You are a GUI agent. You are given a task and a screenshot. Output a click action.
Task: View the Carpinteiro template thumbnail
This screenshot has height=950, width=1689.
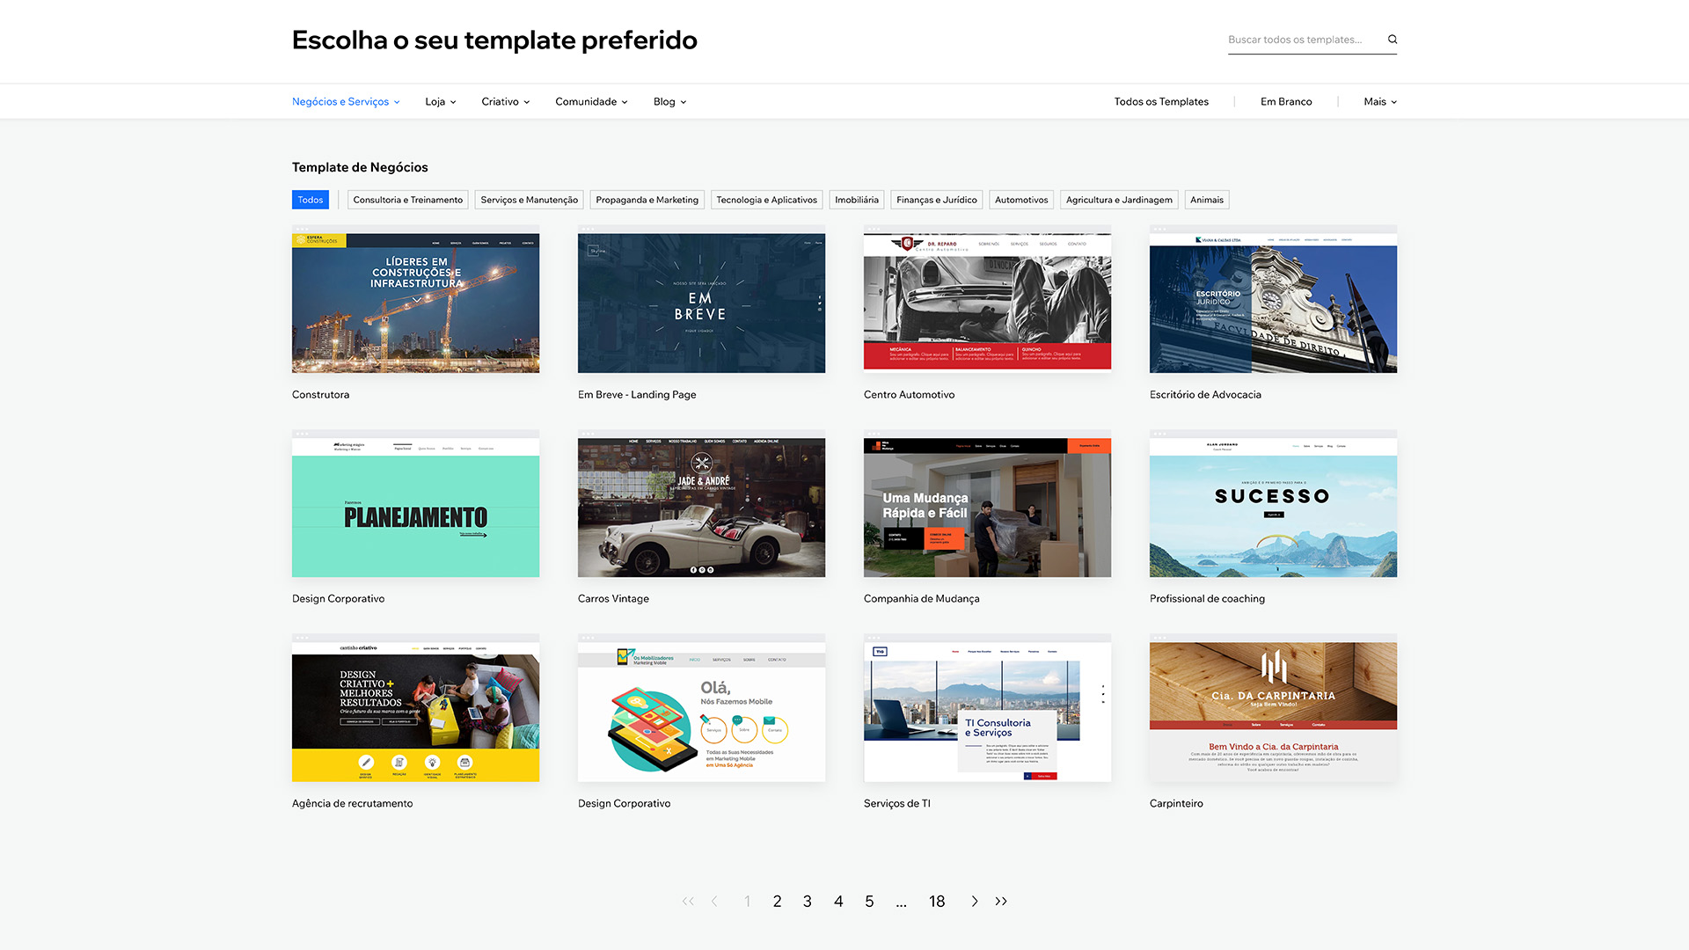click(1272, 708)
